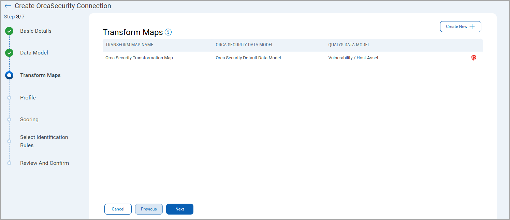
Task: Select the Orca Security Transformation Map row name
Action: 139,58
